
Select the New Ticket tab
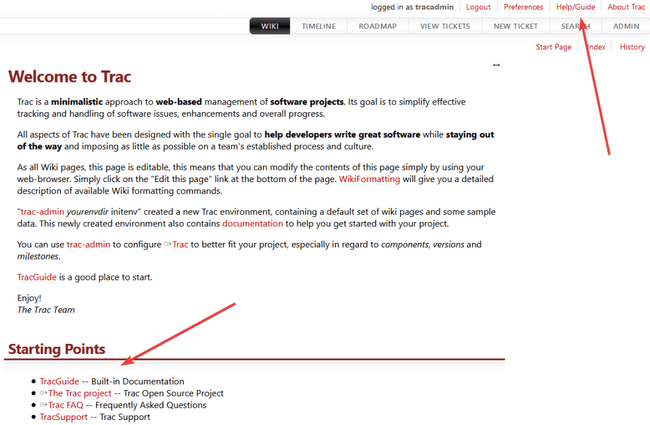click(515, 26)
